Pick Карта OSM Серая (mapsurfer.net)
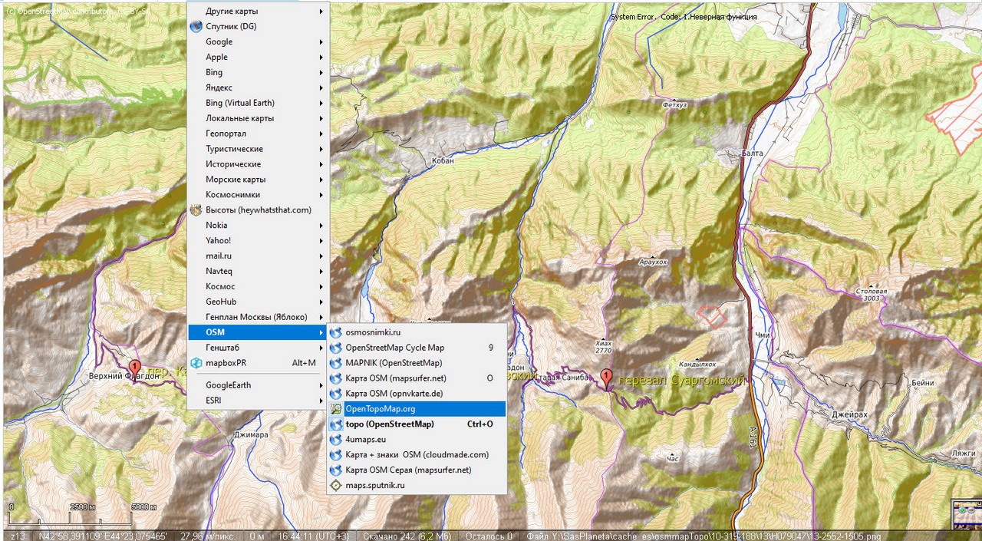Screen dimensions: 982x541 [x=407, y=470]
